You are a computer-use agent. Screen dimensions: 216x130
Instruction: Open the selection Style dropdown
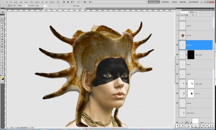[44, 6]
